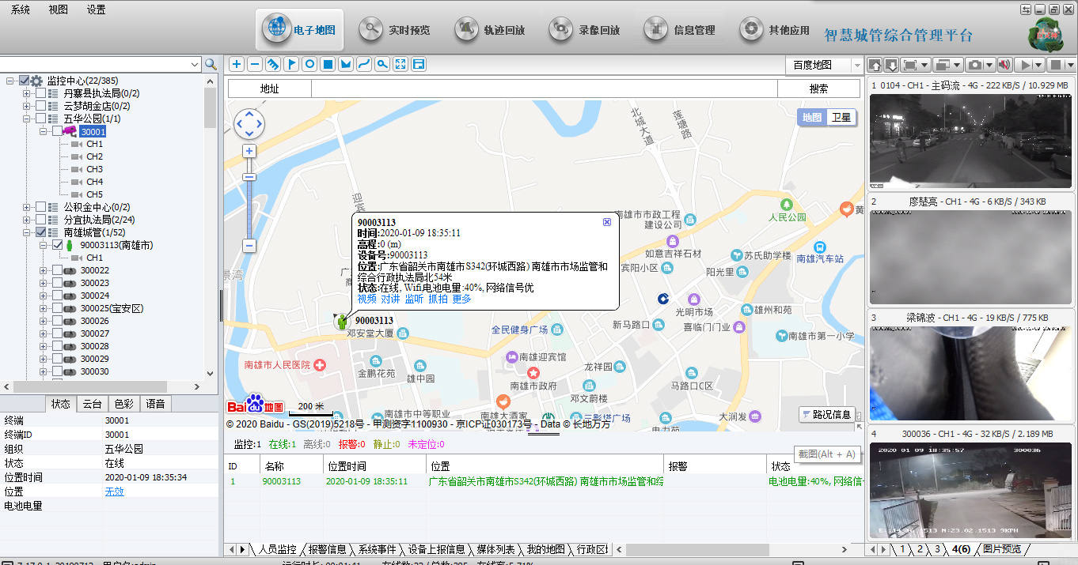1078x565 pixels.
Task: Take a snapshot with the camera icon
Action: pos(976,65)
